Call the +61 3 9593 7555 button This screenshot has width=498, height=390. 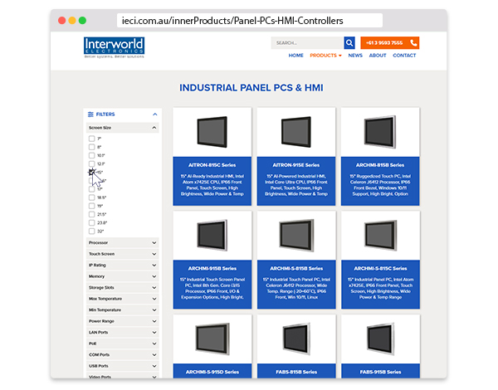(390, 43)
